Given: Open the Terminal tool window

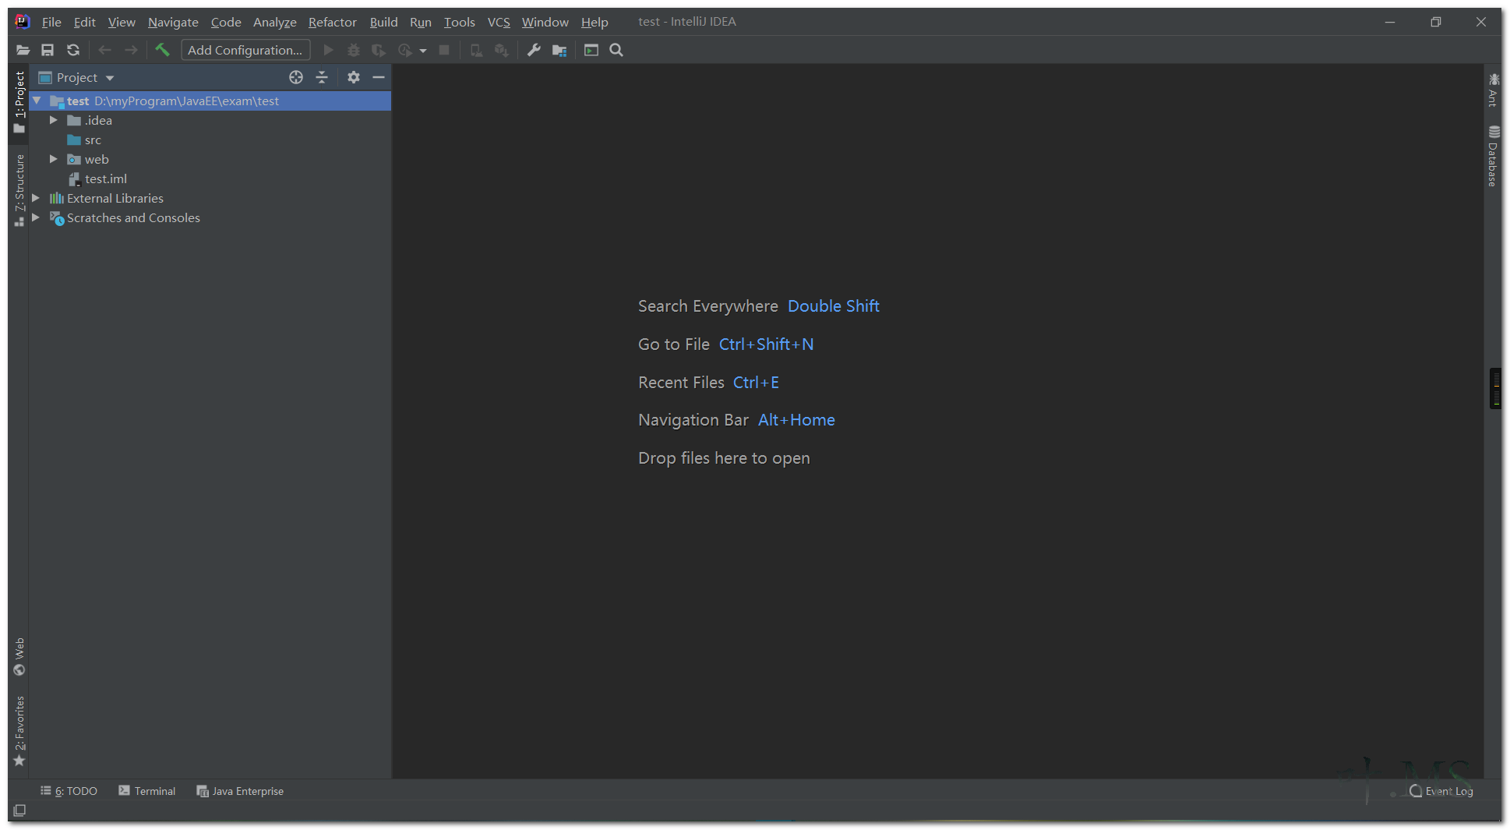Looking at the screenshot, I should [147, 791].
